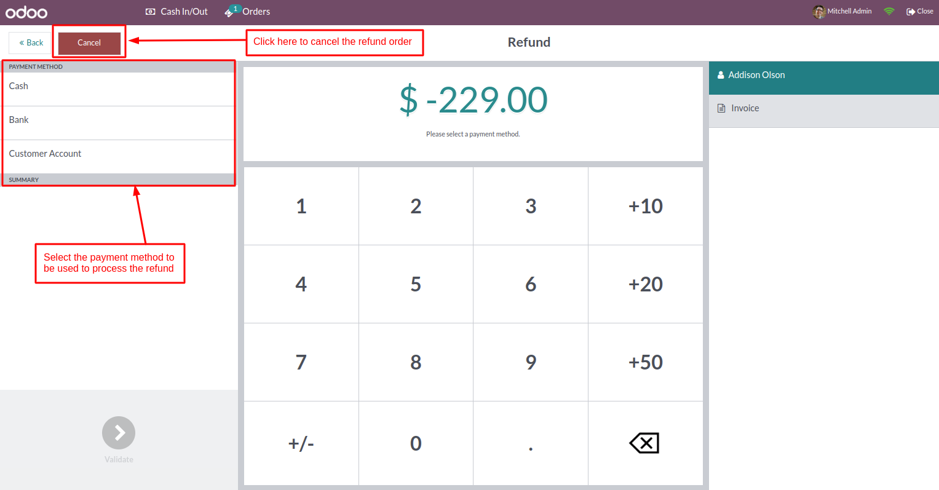Click Mitchell Admin's avatar
This screenshot has width=939, height=490.
click(x=818, y=12)
